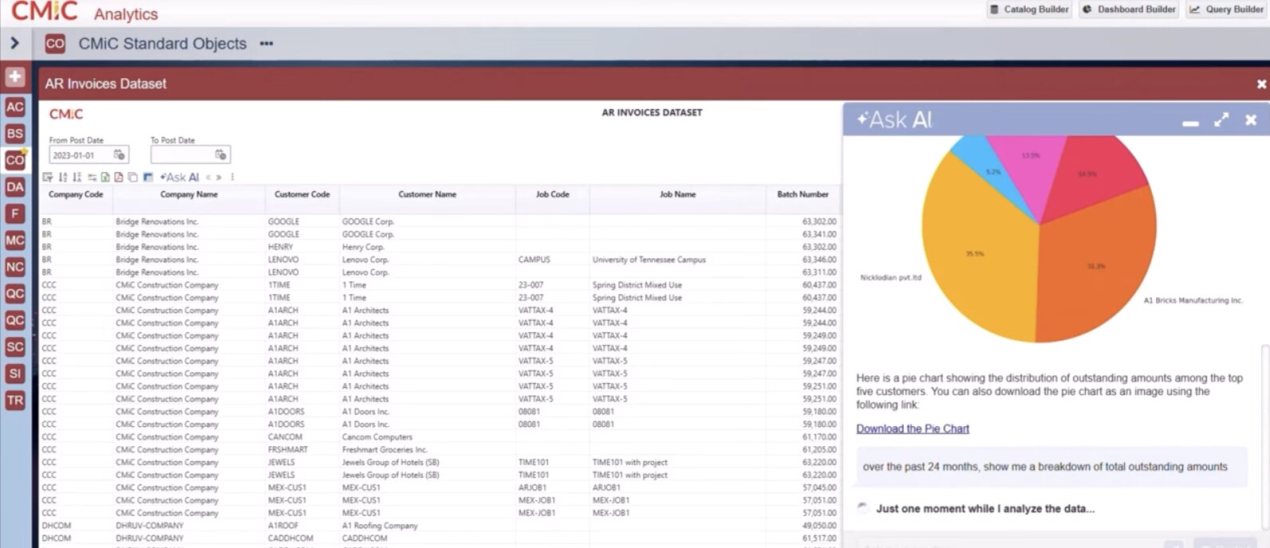Screen dimensions: 1270x548
Task: Click the plus icon atop the sidebar
Action: tap(15, 77)
